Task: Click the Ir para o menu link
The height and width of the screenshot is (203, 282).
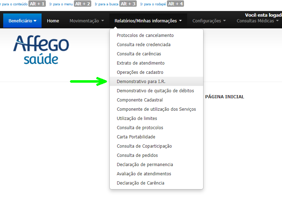Action: pyautogui.click(x=61, y=4)
